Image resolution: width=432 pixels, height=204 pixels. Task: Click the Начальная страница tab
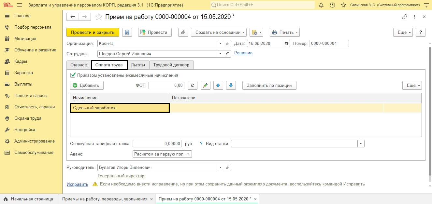pos(29,199)
